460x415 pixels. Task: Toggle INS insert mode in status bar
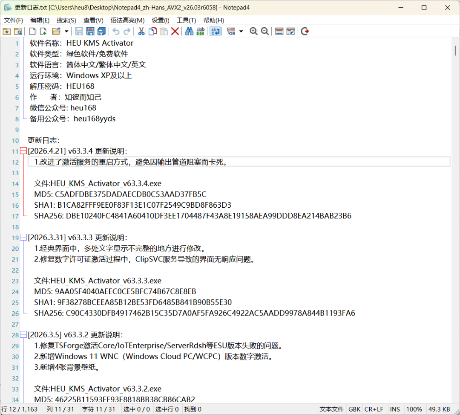coord(395,409)
